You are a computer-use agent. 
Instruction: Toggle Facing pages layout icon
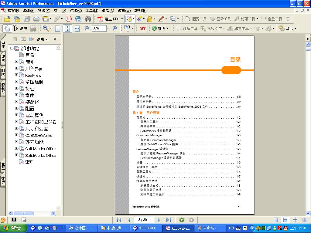(305, 220)
